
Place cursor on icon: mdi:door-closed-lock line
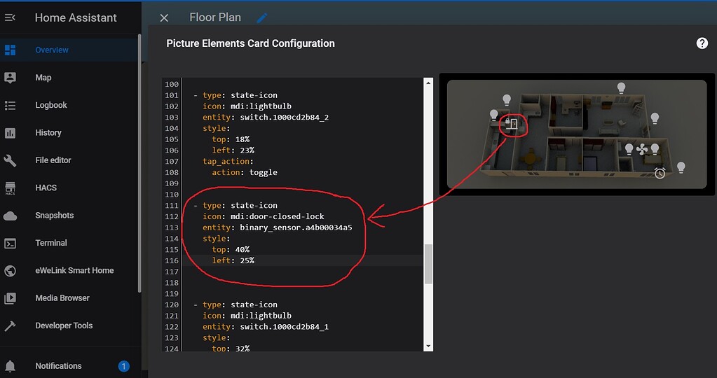[263, 216]
